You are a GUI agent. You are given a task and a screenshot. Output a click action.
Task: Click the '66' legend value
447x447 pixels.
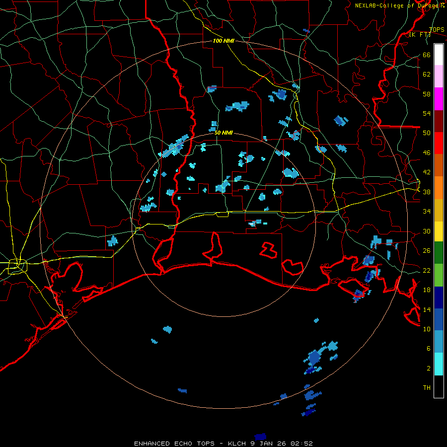427,55
